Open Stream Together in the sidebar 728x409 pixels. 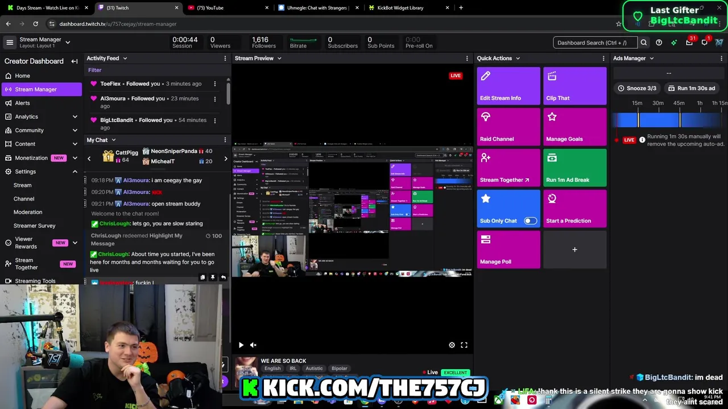[41, 264]
